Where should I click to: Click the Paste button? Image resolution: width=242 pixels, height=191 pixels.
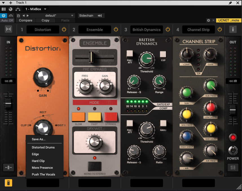point(65,20)
